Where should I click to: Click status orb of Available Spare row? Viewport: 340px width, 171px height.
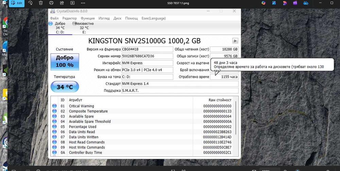click(54, 116)
